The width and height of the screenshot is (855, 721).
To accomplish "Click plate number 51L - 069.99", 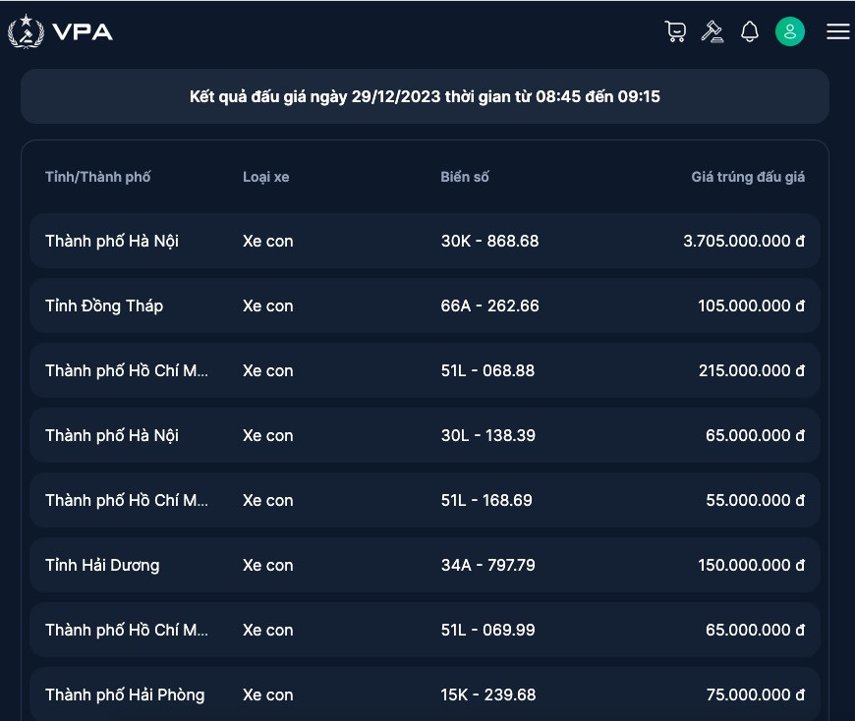I will pyautogui.click(x=488, y=630).
